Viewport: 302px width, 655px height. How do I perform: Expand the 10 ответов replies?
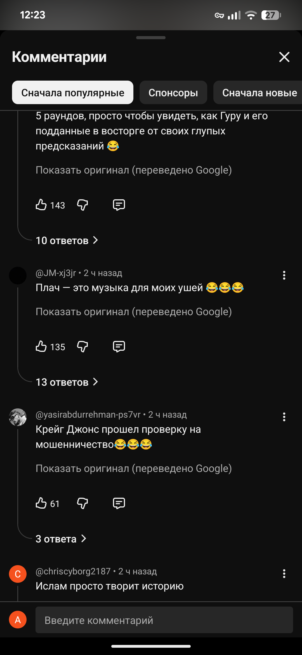pyautogui.click(x=67, y=240)
